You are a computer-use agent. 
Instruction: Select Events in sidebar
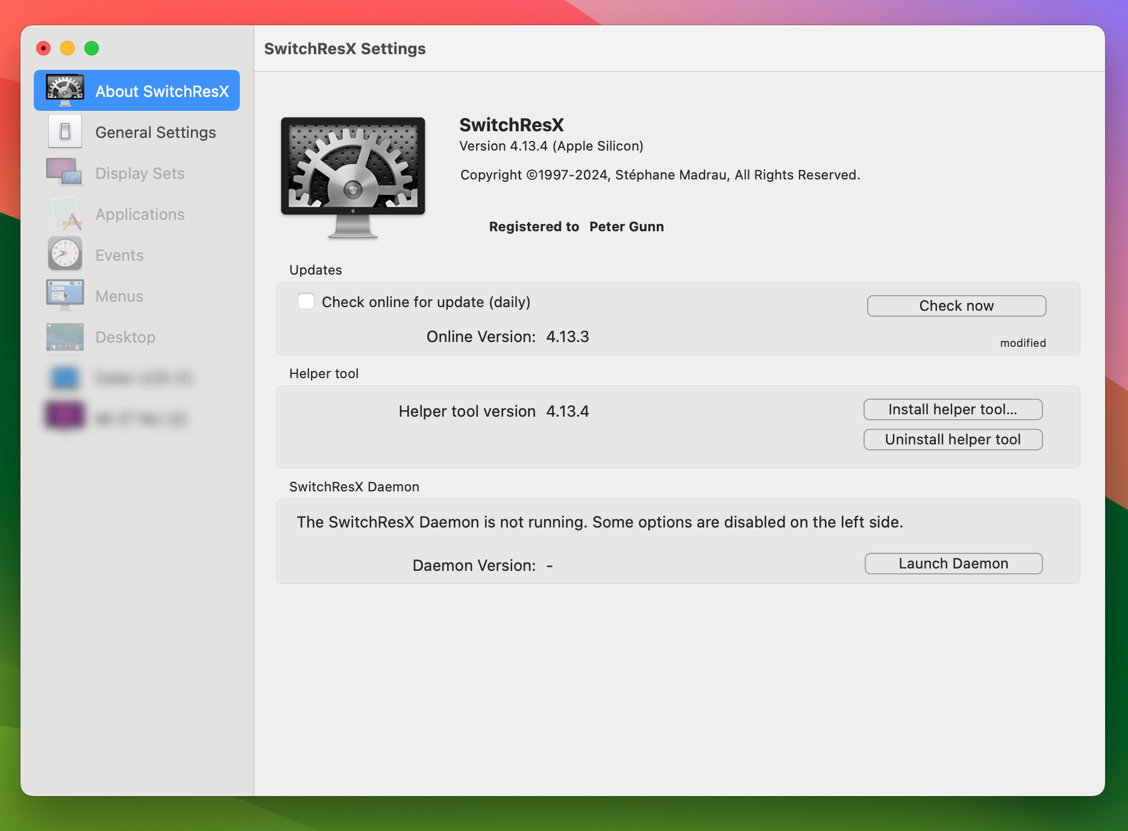137,255
